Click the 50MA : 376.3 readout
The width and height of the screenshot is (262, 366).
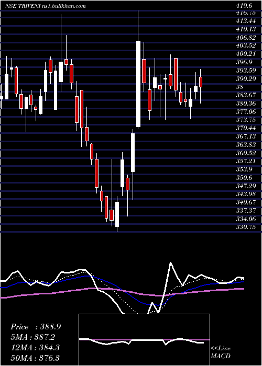coord(35,358)
